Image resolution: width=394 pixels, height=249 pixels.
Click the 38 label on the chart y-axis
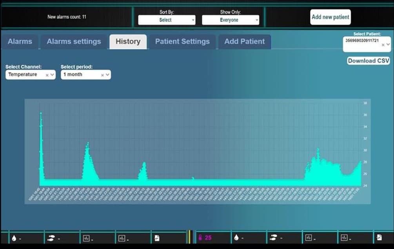point(365,103)
